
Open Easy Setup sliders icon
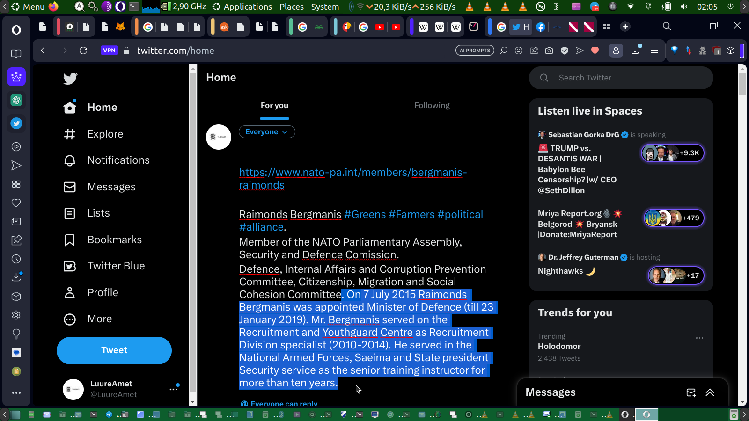[x=654, y=51]
